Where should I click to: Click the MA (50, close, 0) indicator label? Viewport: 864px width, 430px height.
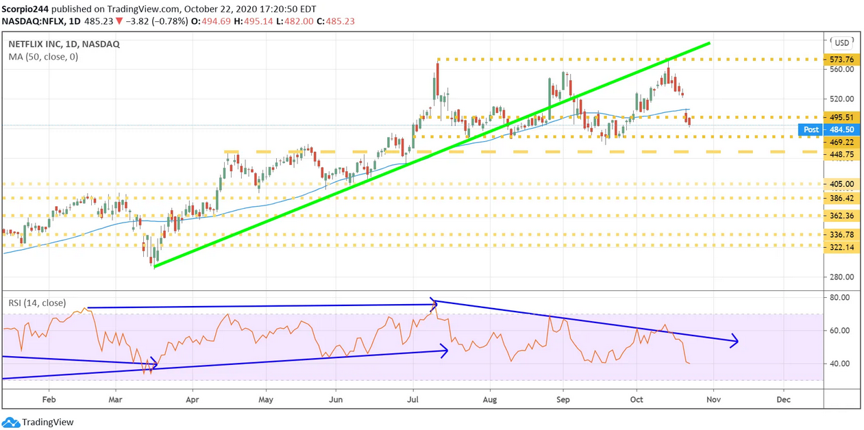coord(43,57)
